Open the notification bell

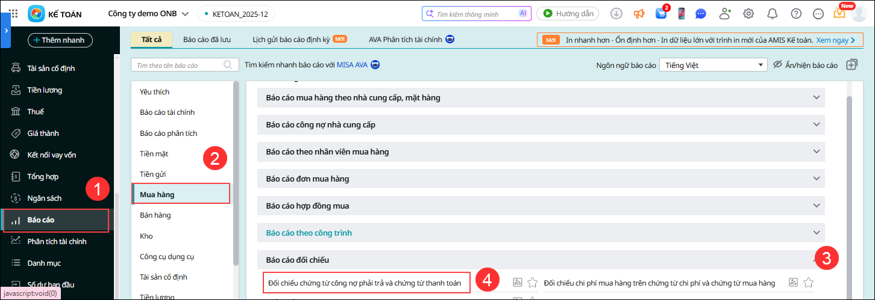(772, 13)
